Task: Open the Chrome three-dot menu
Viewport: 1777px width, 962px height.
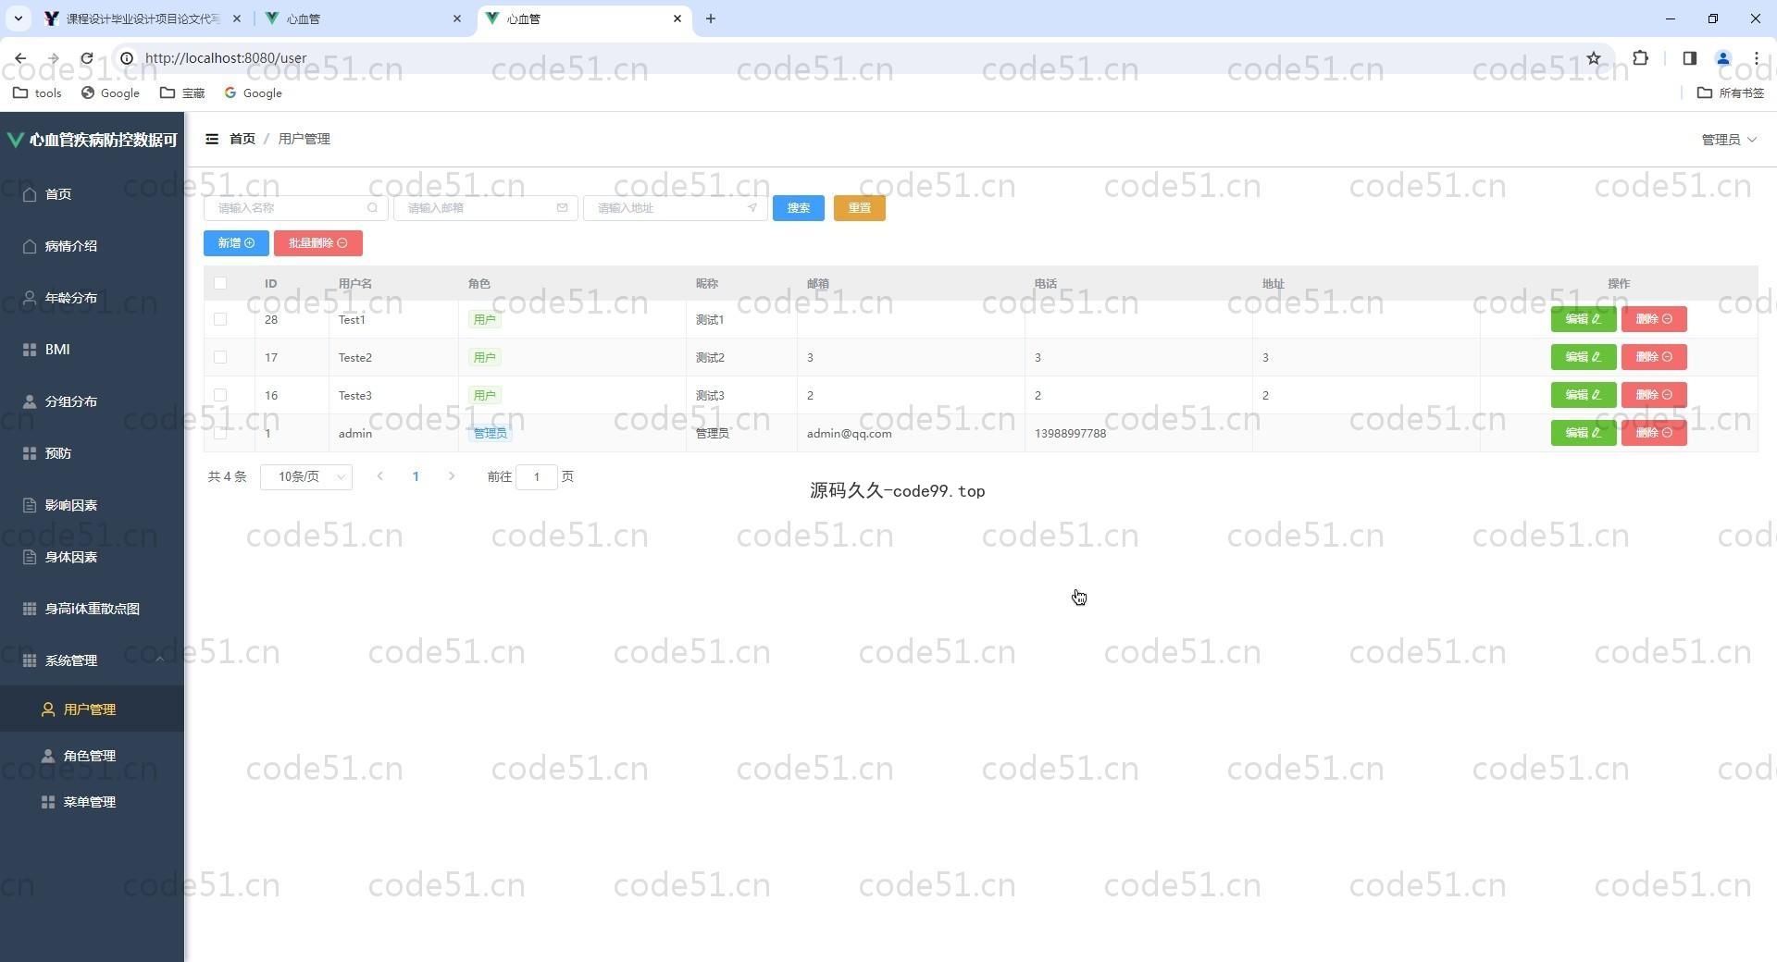Action: coord(1756,58)
